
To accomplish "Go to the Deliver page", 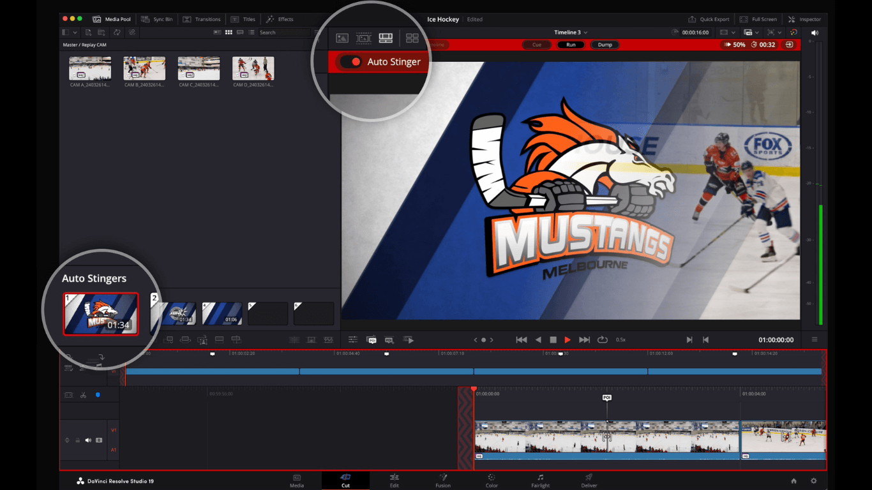I will (589, 480).
